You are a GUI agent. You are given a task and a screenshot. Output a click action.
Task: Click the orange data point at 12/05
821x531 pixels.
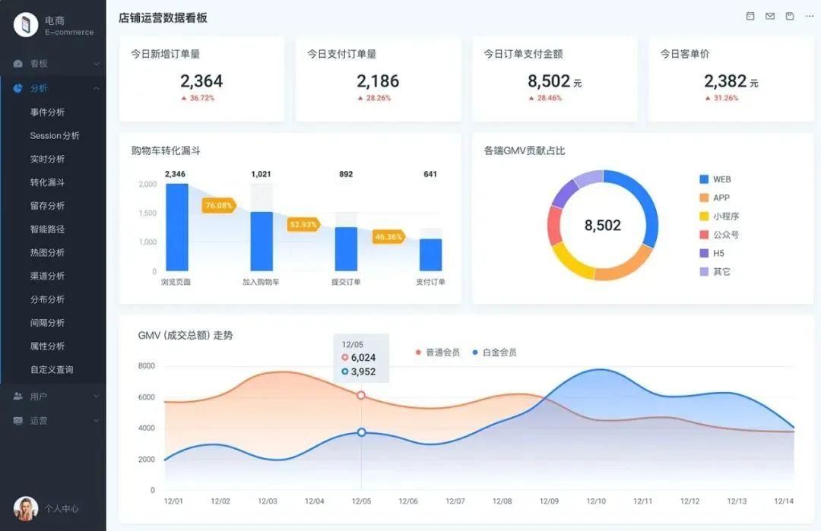tap(361, 396)
